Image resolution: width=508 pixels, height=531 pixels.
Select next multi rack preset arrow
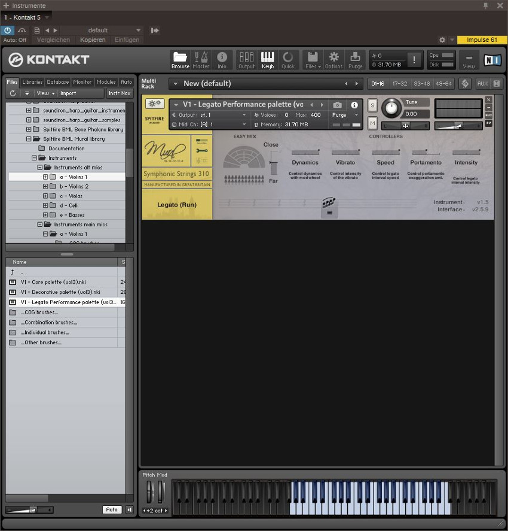(x=357, y=84)
